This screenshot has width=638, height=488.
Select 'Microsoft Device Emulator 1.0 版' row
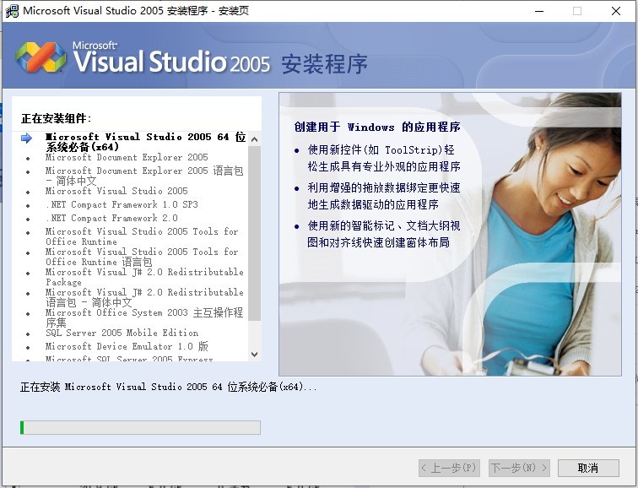127,346
